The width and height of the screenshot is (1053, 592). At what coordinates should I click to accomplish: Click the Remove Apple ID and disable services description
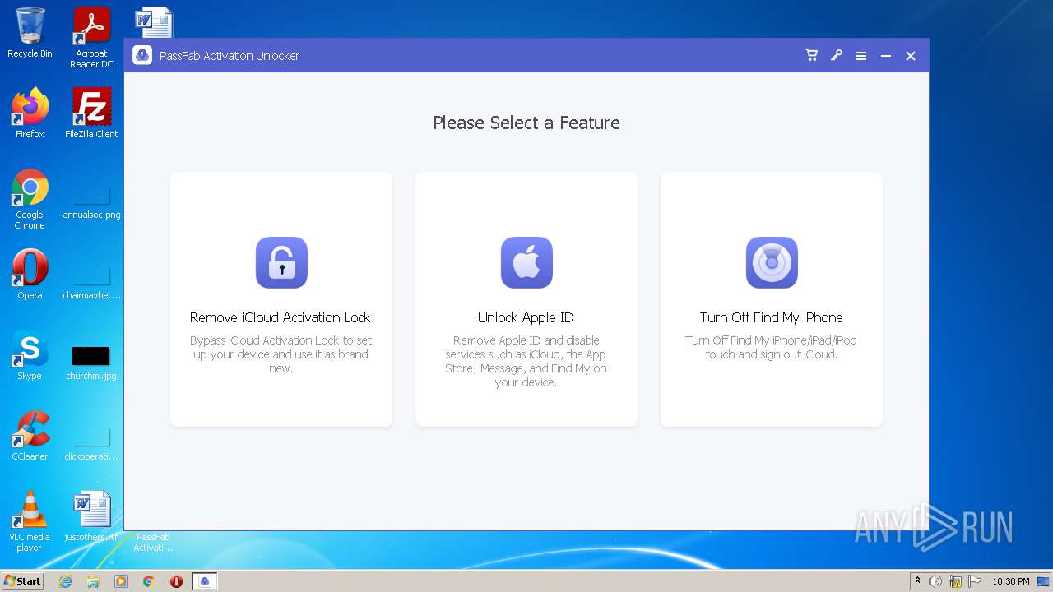pos(526,361)
